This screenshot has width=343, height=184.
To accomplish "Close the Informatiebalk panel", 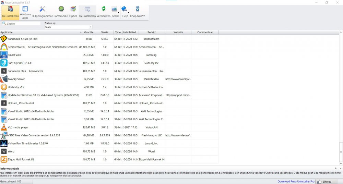I will tap(340, 169).
